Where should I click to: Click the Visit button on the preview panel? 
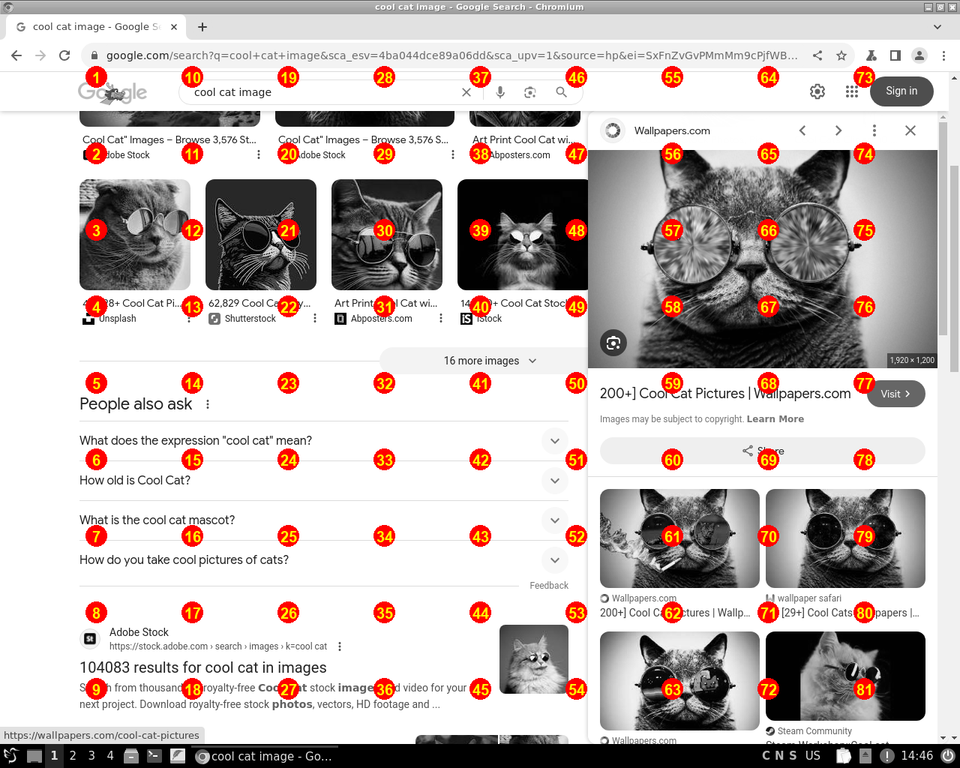[895, 394]
